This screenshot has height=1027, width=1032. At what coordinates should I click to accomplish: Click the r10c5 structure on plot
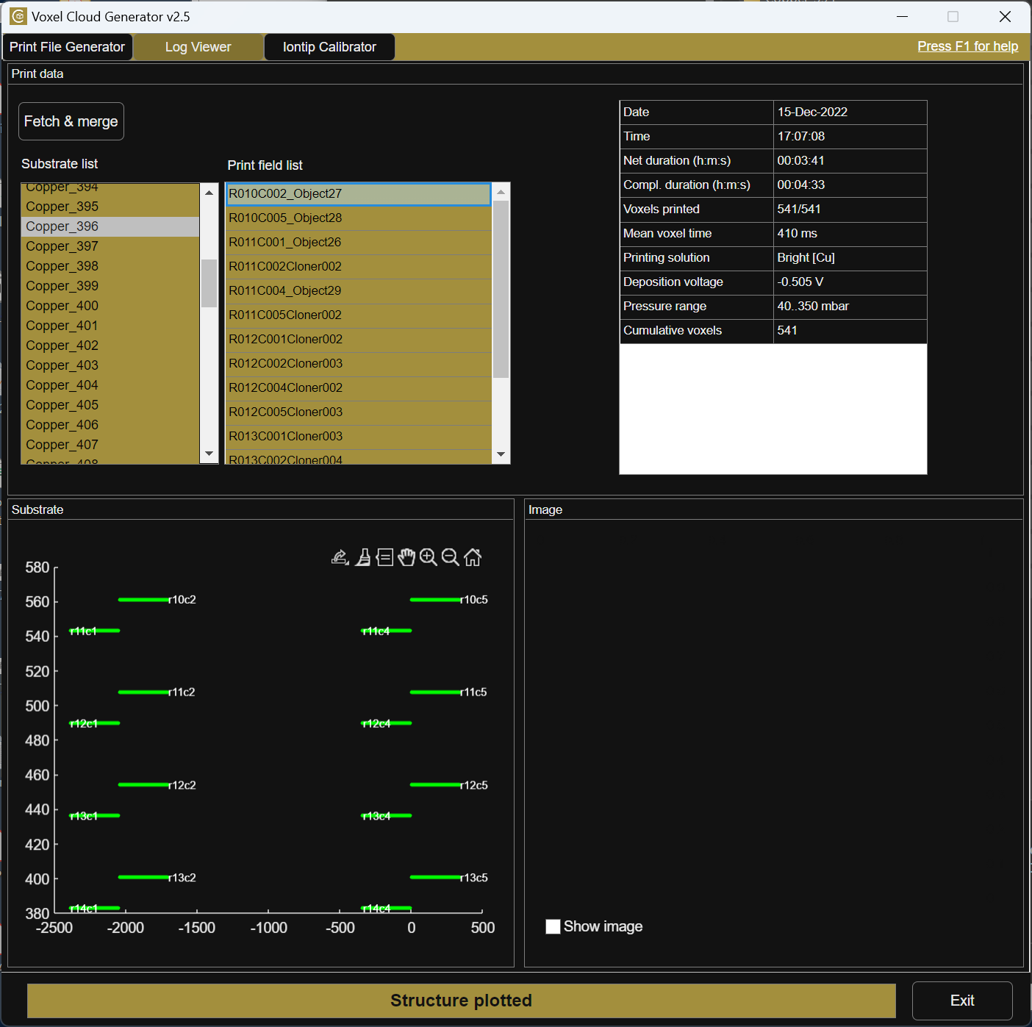tap(436, 600)
